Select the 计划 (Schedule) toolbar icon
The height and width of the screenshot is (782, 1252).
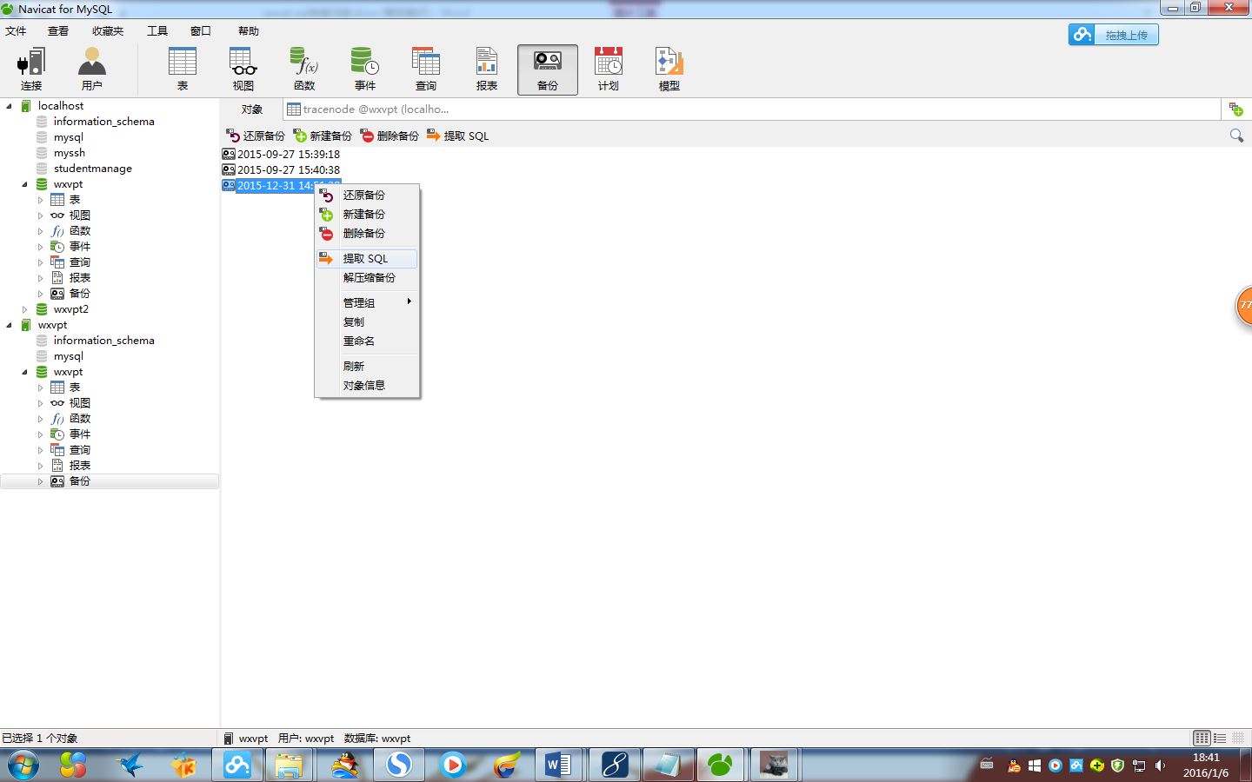609,69
